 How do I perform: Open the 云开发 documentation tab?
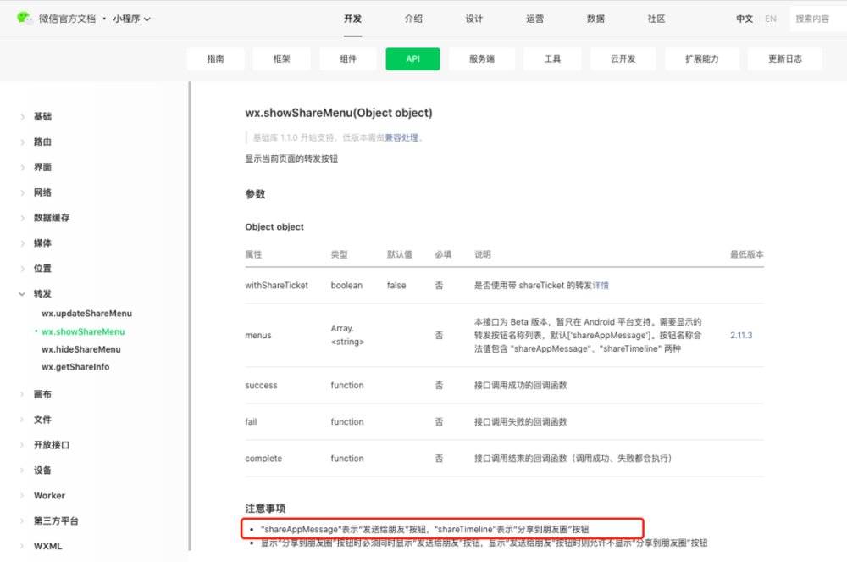623,58
